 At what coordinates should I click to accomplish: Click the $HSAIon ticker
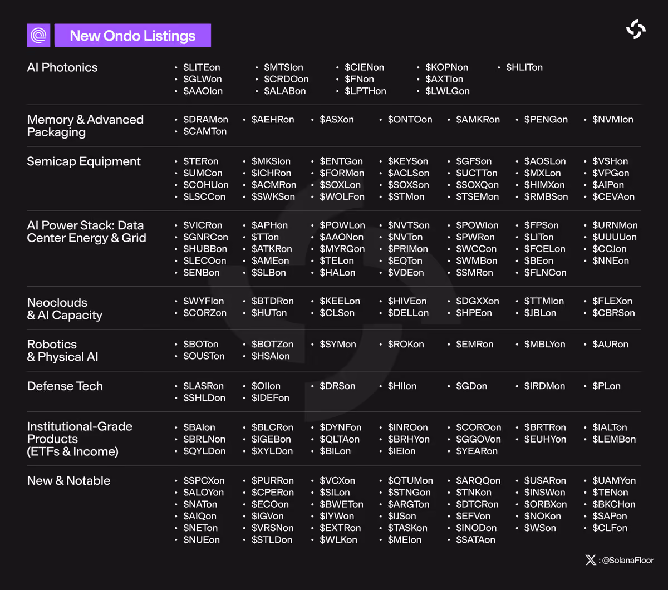click(271, 356)
